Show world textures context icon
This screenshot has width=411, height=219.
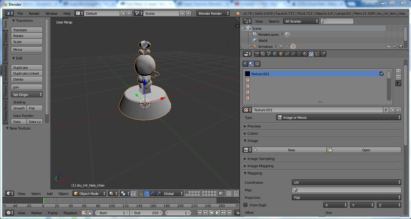coord(245,64)
